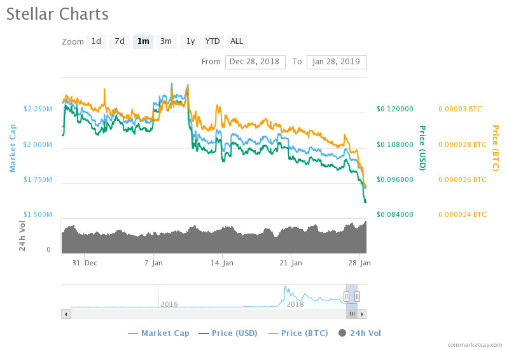Click the 21. Jan x-axis label

(291, 263)
